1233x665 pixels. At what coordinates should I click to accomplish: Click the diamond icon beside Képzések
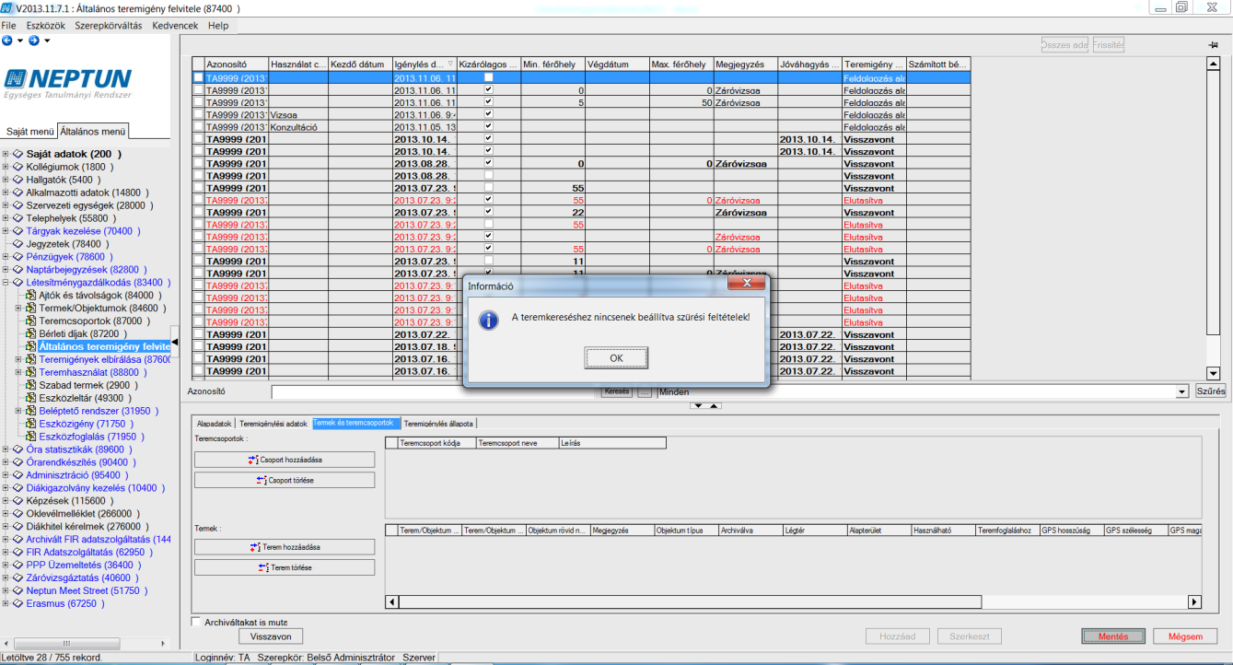(x=18, y=501)
